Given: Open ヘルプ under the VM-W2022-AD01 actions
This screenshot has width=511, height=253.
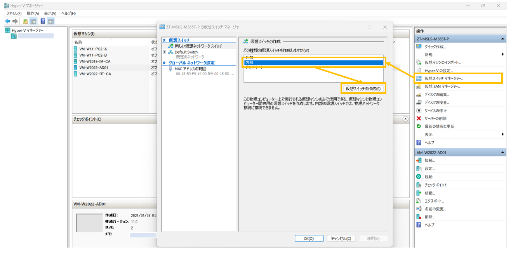Looking at the screenshot, I should point(429,225).
